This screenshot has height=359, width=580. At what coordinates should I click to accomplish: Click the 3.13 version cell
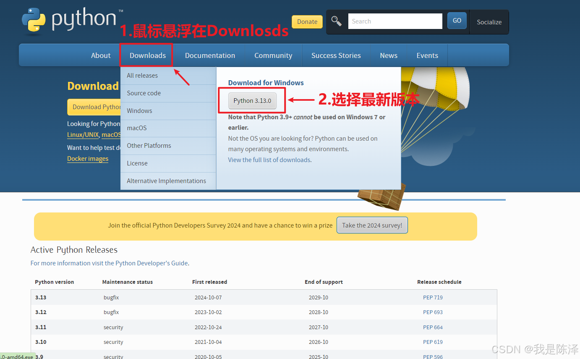(41, 297)
